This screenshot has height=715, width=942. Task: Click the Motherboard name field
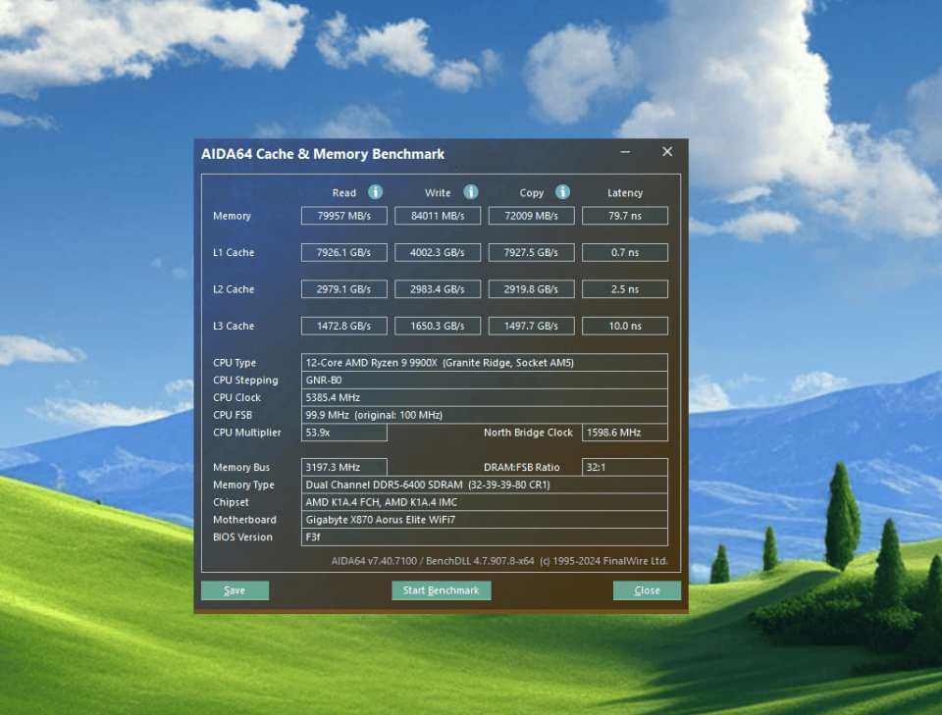coord(485,520)
